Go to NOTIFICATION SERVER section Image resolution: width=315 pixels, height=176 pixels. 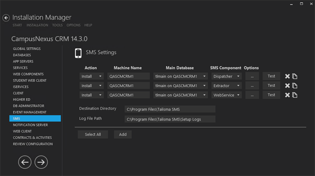coord(31,125)
